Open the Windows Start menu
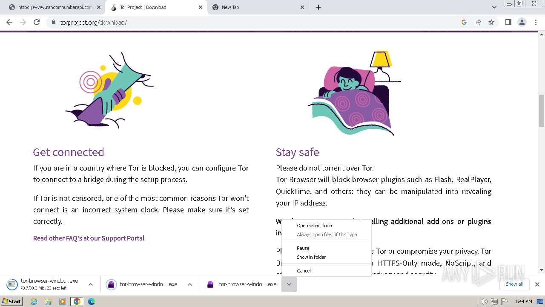The width and height of the screenshot is (545, 307). [x=12, y=301]
